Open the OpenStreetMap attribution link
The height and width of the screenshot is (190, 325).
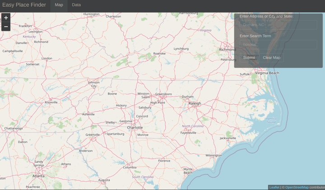(297, 187)
